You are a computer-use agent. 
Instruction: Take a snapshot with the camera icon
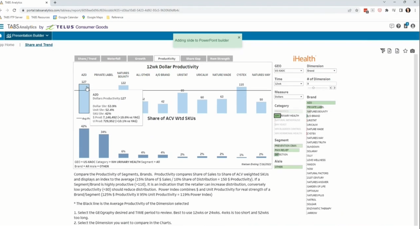point(412,51)
